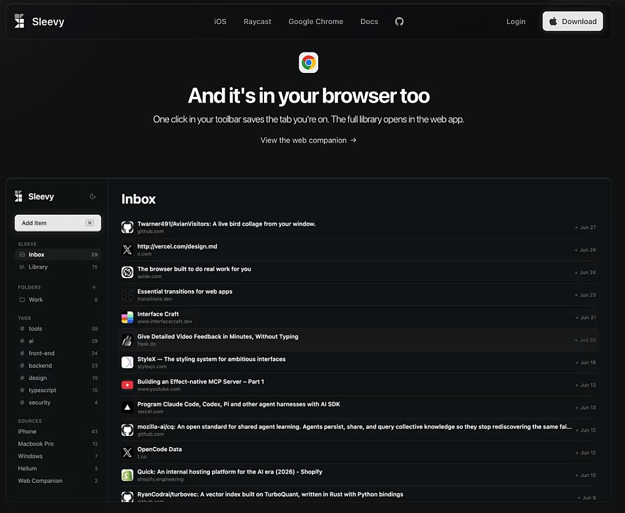Open 'RyanCodrai/turbovec' item title
625x513 pixels.
(270, 494)
